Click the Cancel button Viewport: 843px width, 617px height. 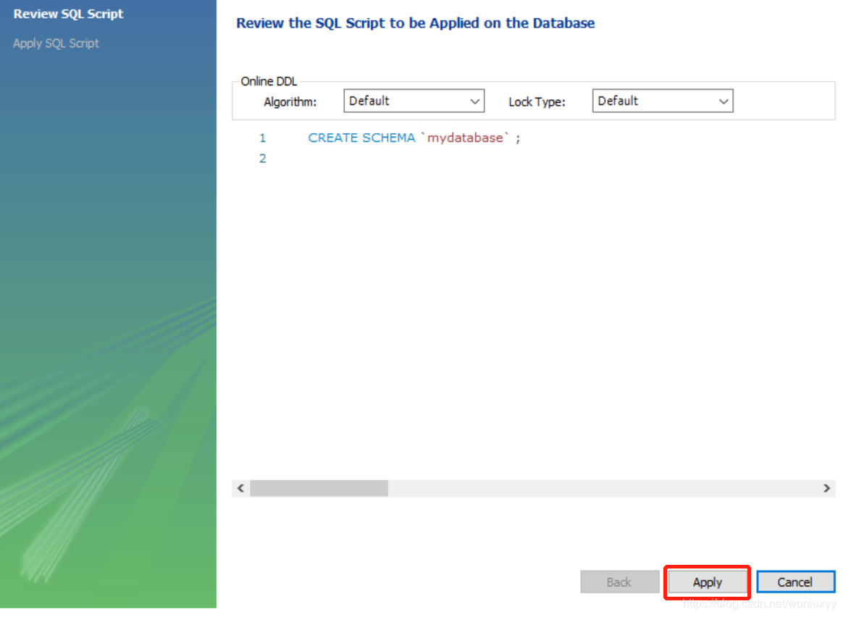coord(795,582)
